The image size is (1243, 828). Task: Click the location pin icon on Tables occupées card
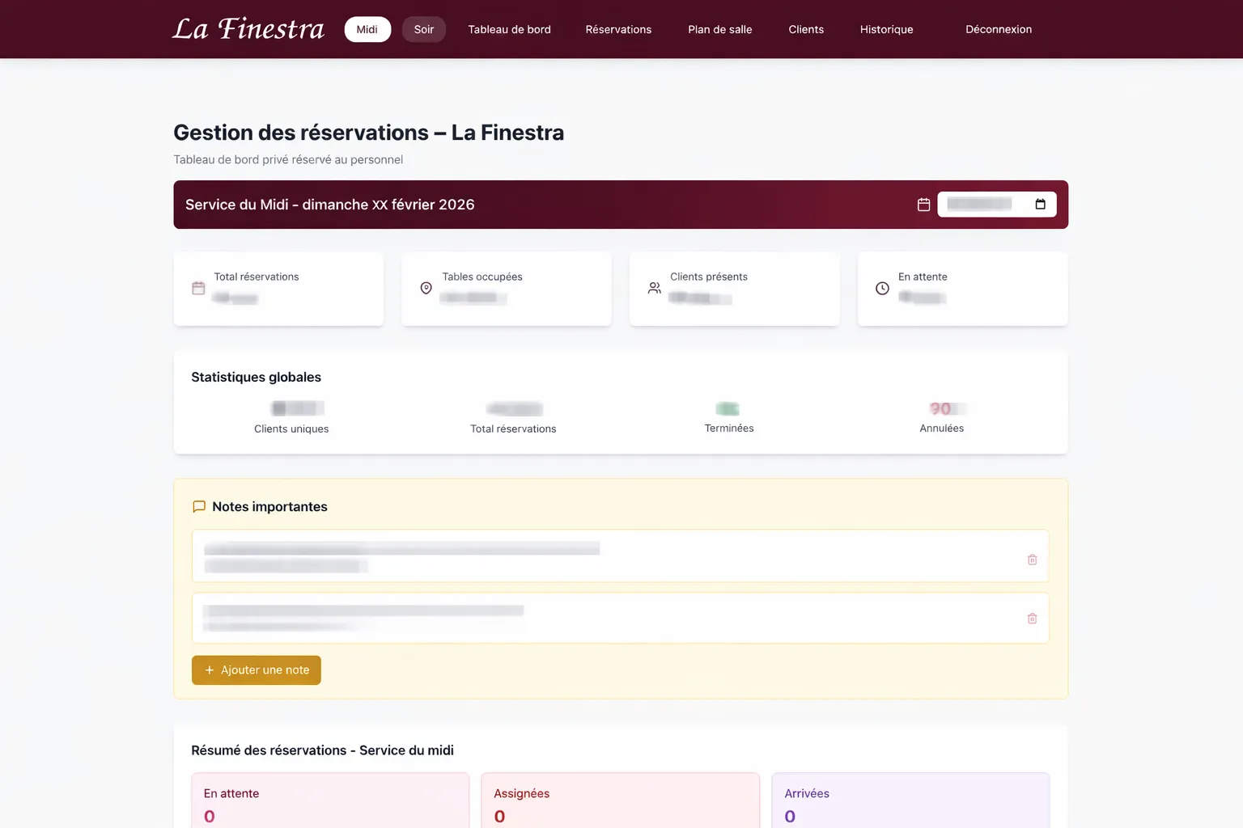tap(426, 288)
